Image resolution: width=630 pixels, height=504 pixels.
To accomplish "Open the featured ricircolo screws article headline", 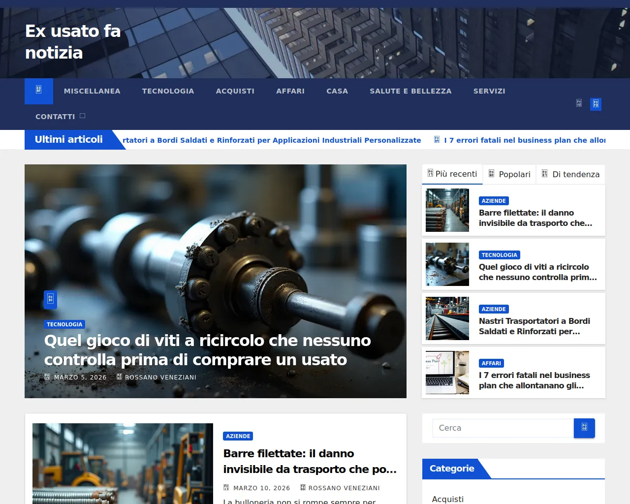I will tap(207, 350).
